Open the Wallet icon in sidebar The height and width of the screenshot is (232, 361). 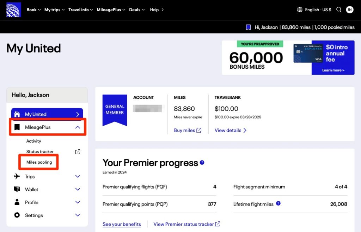tap(17, 189)
